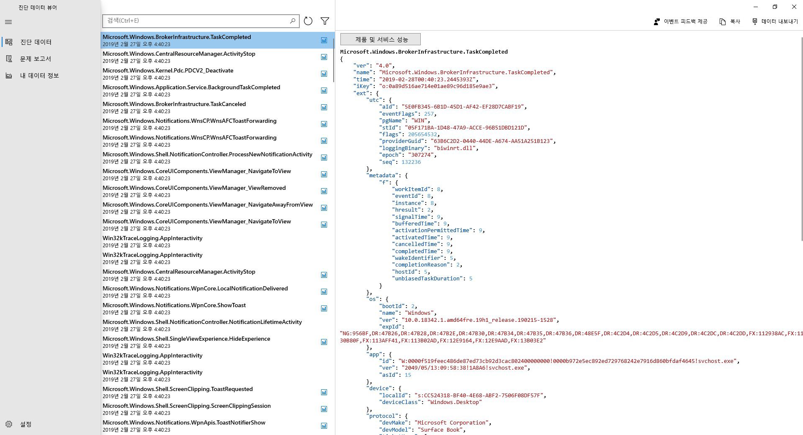Select Microsoft.Windows.Kernel.Pdc.PDCV2_Deactivate event
The width and height of the screenshot is (803, 435).
click(217, 74)
